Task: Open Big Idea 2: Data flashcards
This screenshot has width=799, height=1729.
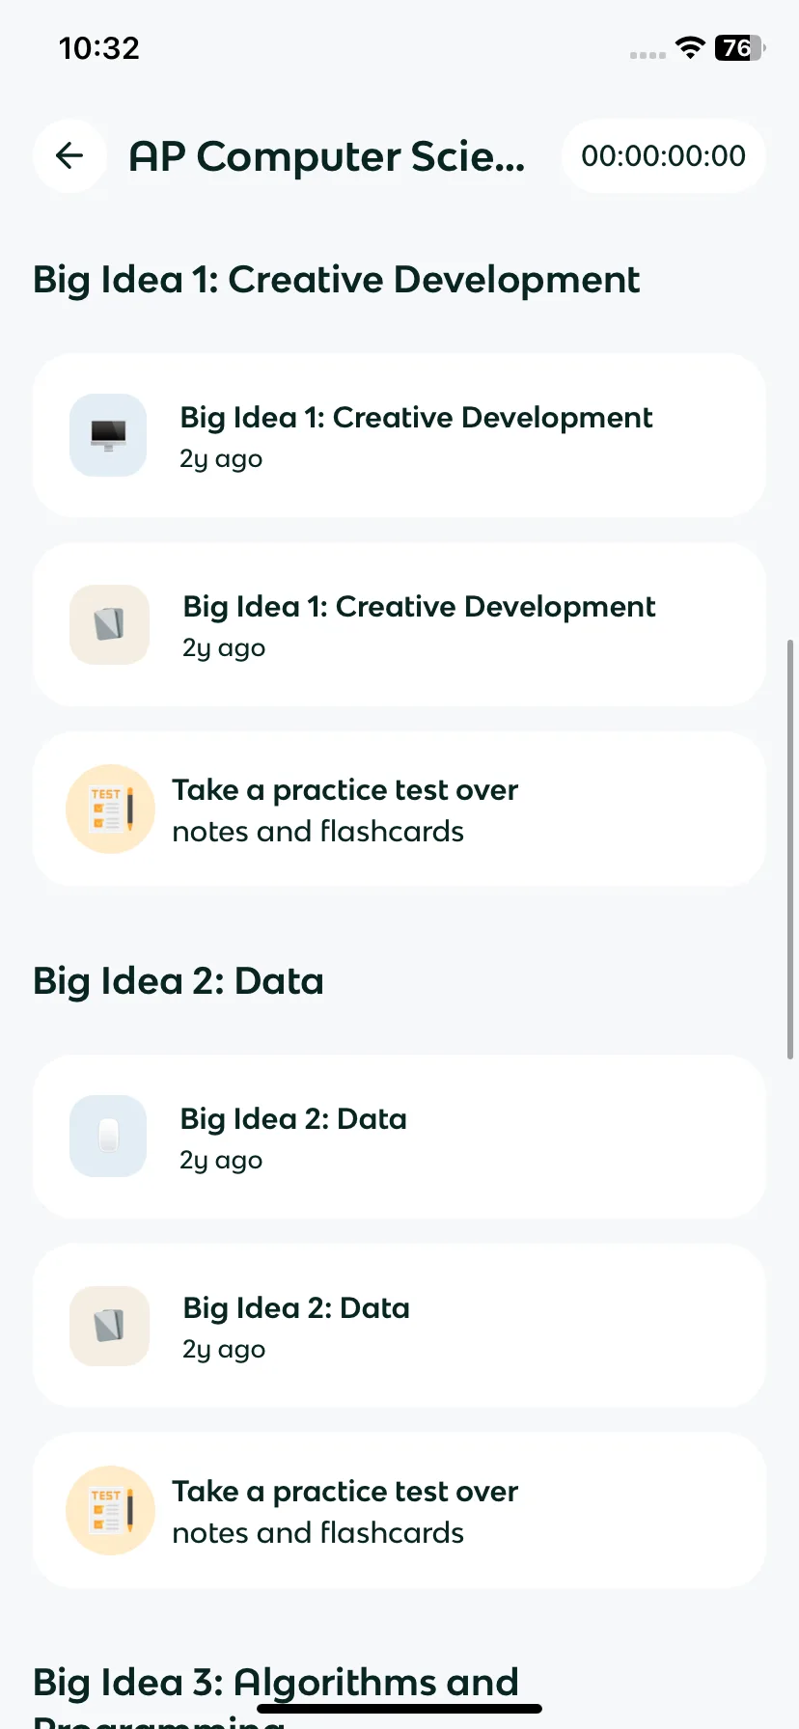Action: (399, 1326)
